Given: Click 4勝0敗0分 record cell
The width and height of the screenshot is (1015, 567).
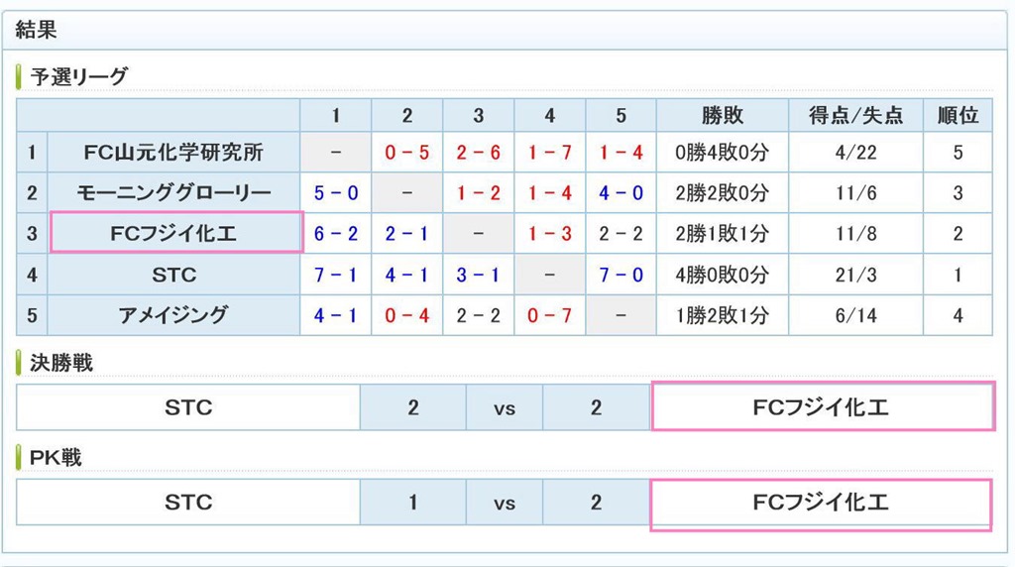Looking at the screenshot, I should click(x=723, y=275).
